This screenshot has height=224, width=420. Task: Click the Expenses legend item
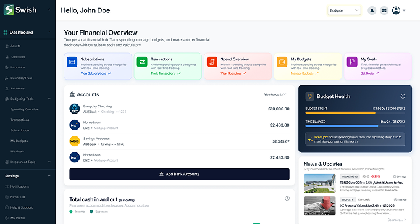coord(99,212)
